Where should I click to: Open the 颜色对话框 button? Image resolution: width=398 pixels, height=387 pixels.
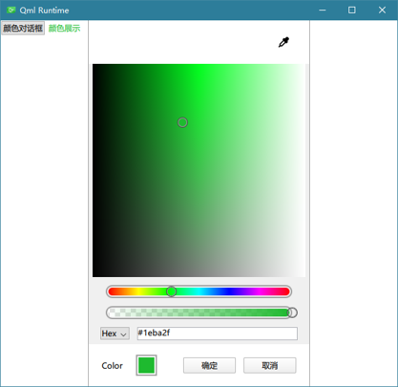tap(23, 29)
